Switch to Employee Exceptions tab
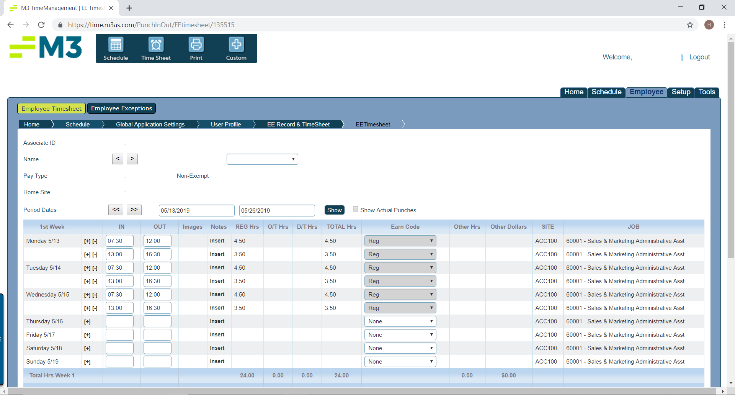This screenshot has height=395, width=735. coord(121,108)
